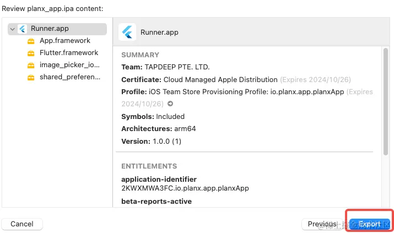The image size is (394, 233).
Task: Click the Flutter icon beside Runner.app in sidebar
Action: click(23, 29)
